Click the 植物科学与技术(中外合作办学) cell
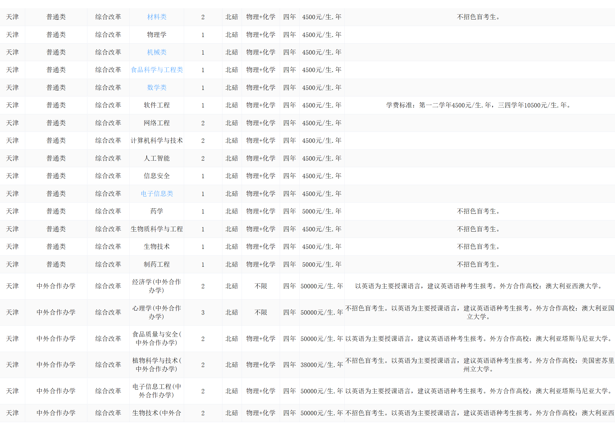 tap(157, 365)
